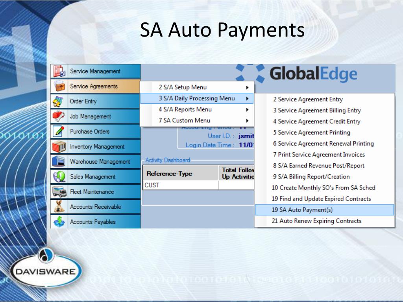The image size is (403, 302).
Task: Open the Accounts Receivable module
Action: pos(95,207)
